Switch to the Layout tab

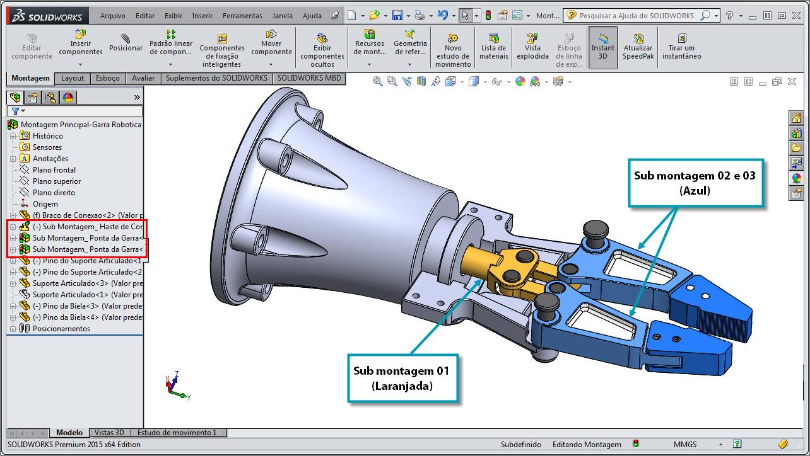[72, 78]
